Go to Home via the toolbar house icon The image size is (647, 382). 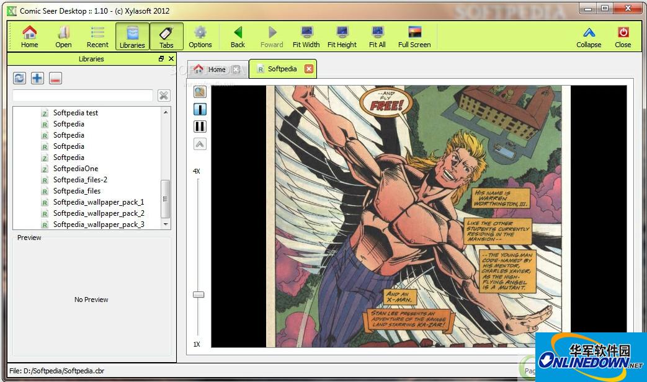(29, 37)
